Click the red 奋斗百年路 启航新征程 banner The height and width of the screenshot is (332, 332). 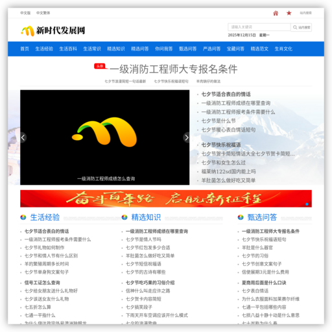[166, 198]
